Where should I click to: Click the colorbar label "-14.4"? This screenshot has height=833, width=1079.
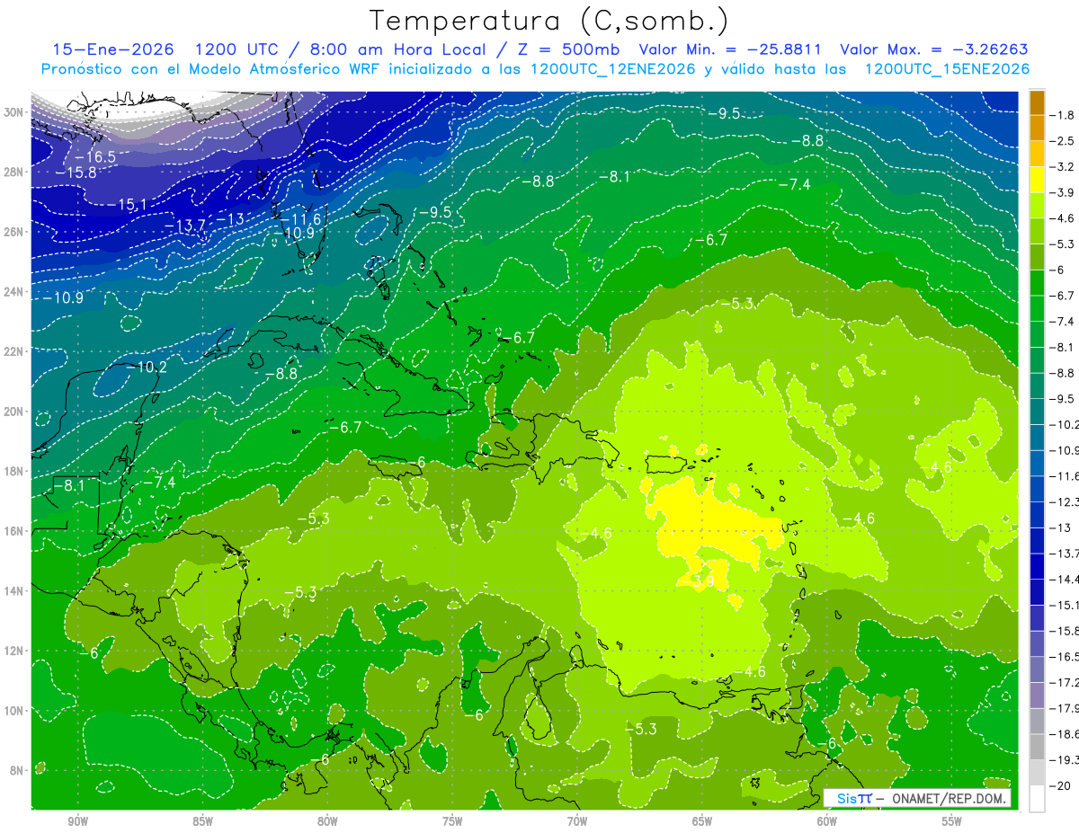1066,579
